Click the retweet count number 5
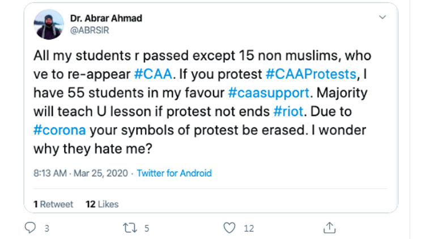Screen dimensions: 425x239 coord(146,228)
